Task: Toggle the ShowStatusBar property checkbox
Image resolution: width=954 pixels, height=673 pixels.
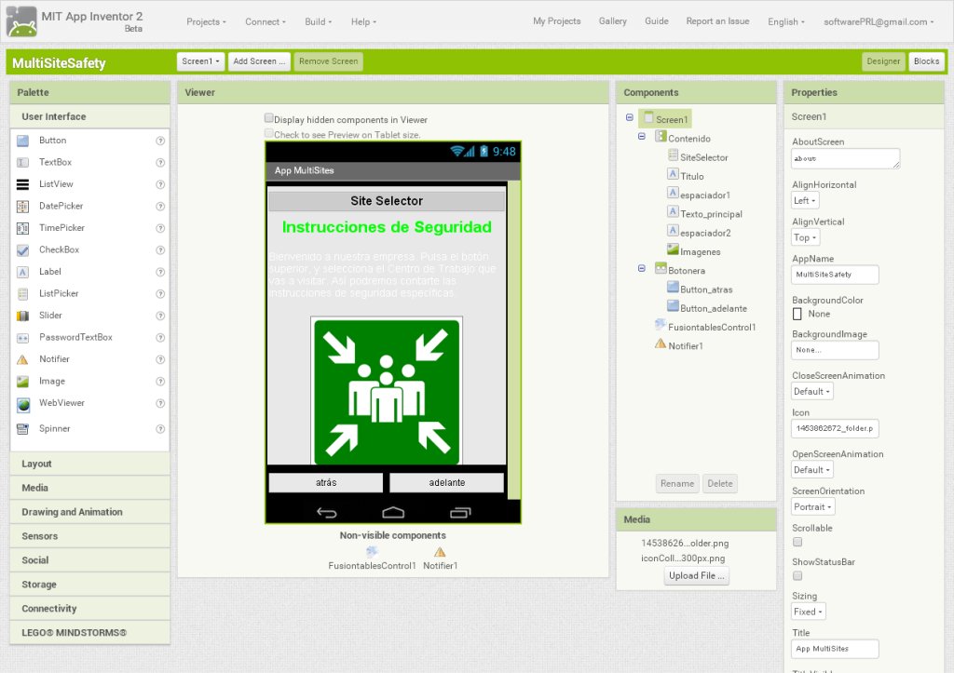Action: pos(797,576)
